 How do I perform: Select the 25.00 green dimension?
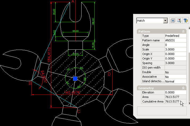tap(75, 54)
